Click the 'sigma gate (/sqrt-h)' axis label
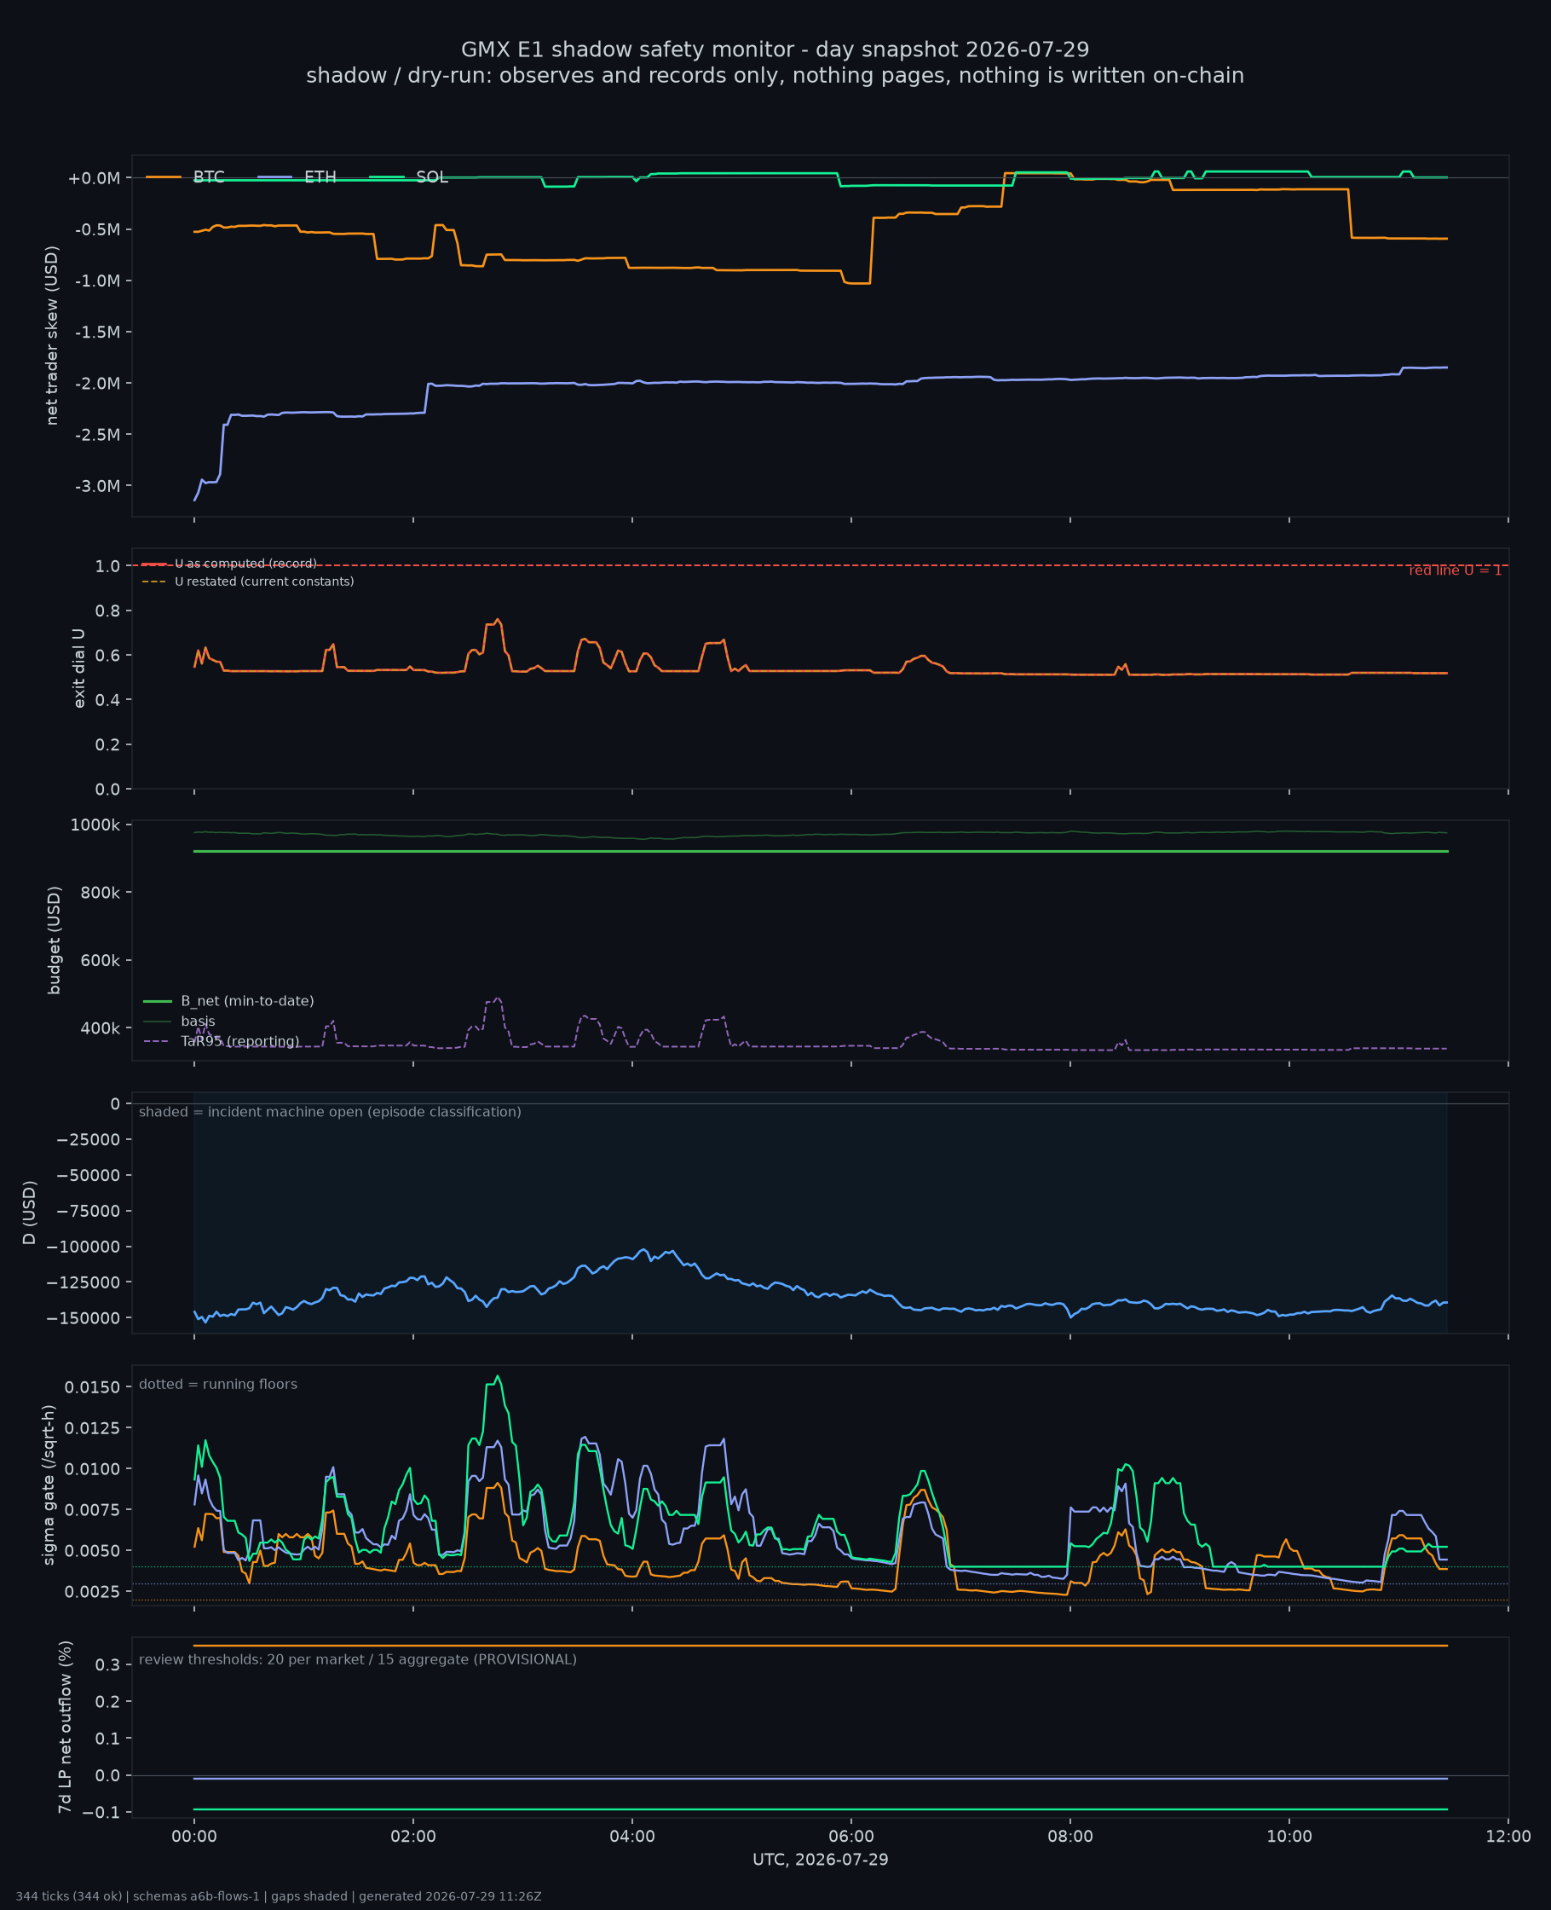This screenshot has height=1910, width=1551. coord(49,1485)
